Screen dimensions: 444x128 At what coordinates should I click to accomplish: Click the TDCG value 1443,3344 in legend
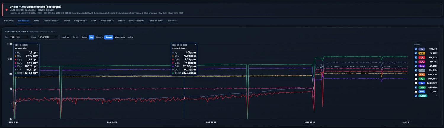[x=433, y=87]
